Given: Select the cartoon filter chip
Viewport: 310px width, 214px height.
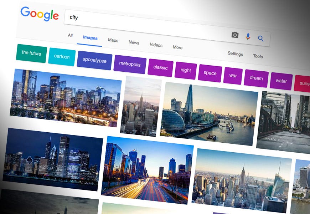Looking at the screenshot, I should point(62,57).
